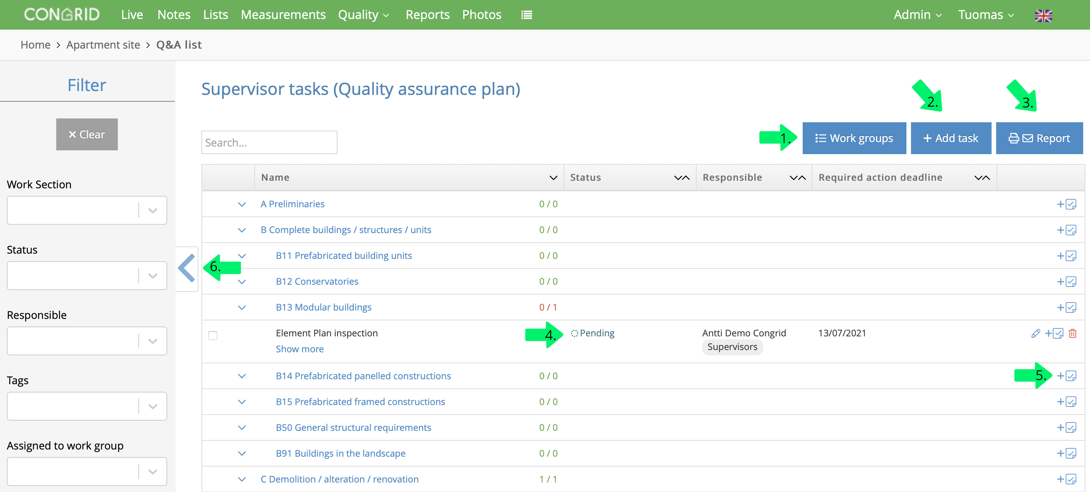Click the pencil edit icon for Element Plan inspection
Screen dimensions: 1090x492
click(x=1035, y=333)
